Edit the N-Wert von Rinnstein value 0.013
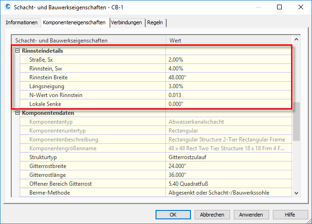 pyautogui.click(x=229, y=95)
